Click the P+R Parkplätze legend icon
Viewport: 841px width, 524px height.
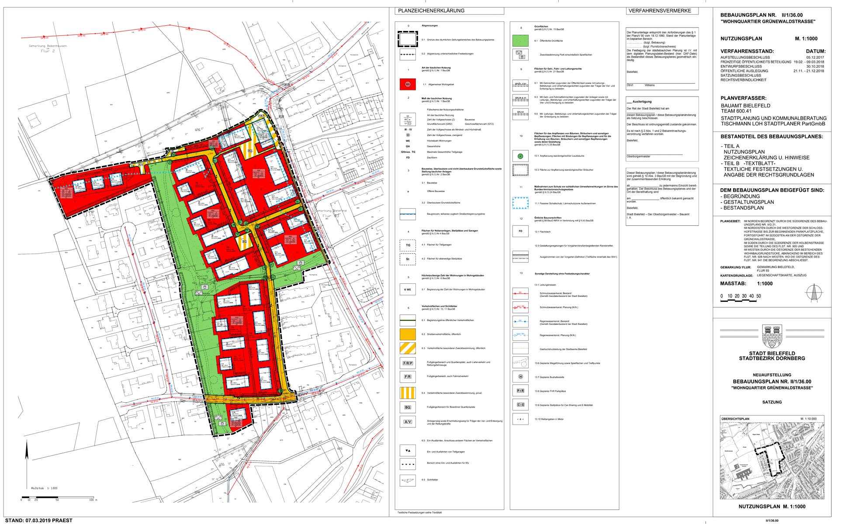[520, 391]
